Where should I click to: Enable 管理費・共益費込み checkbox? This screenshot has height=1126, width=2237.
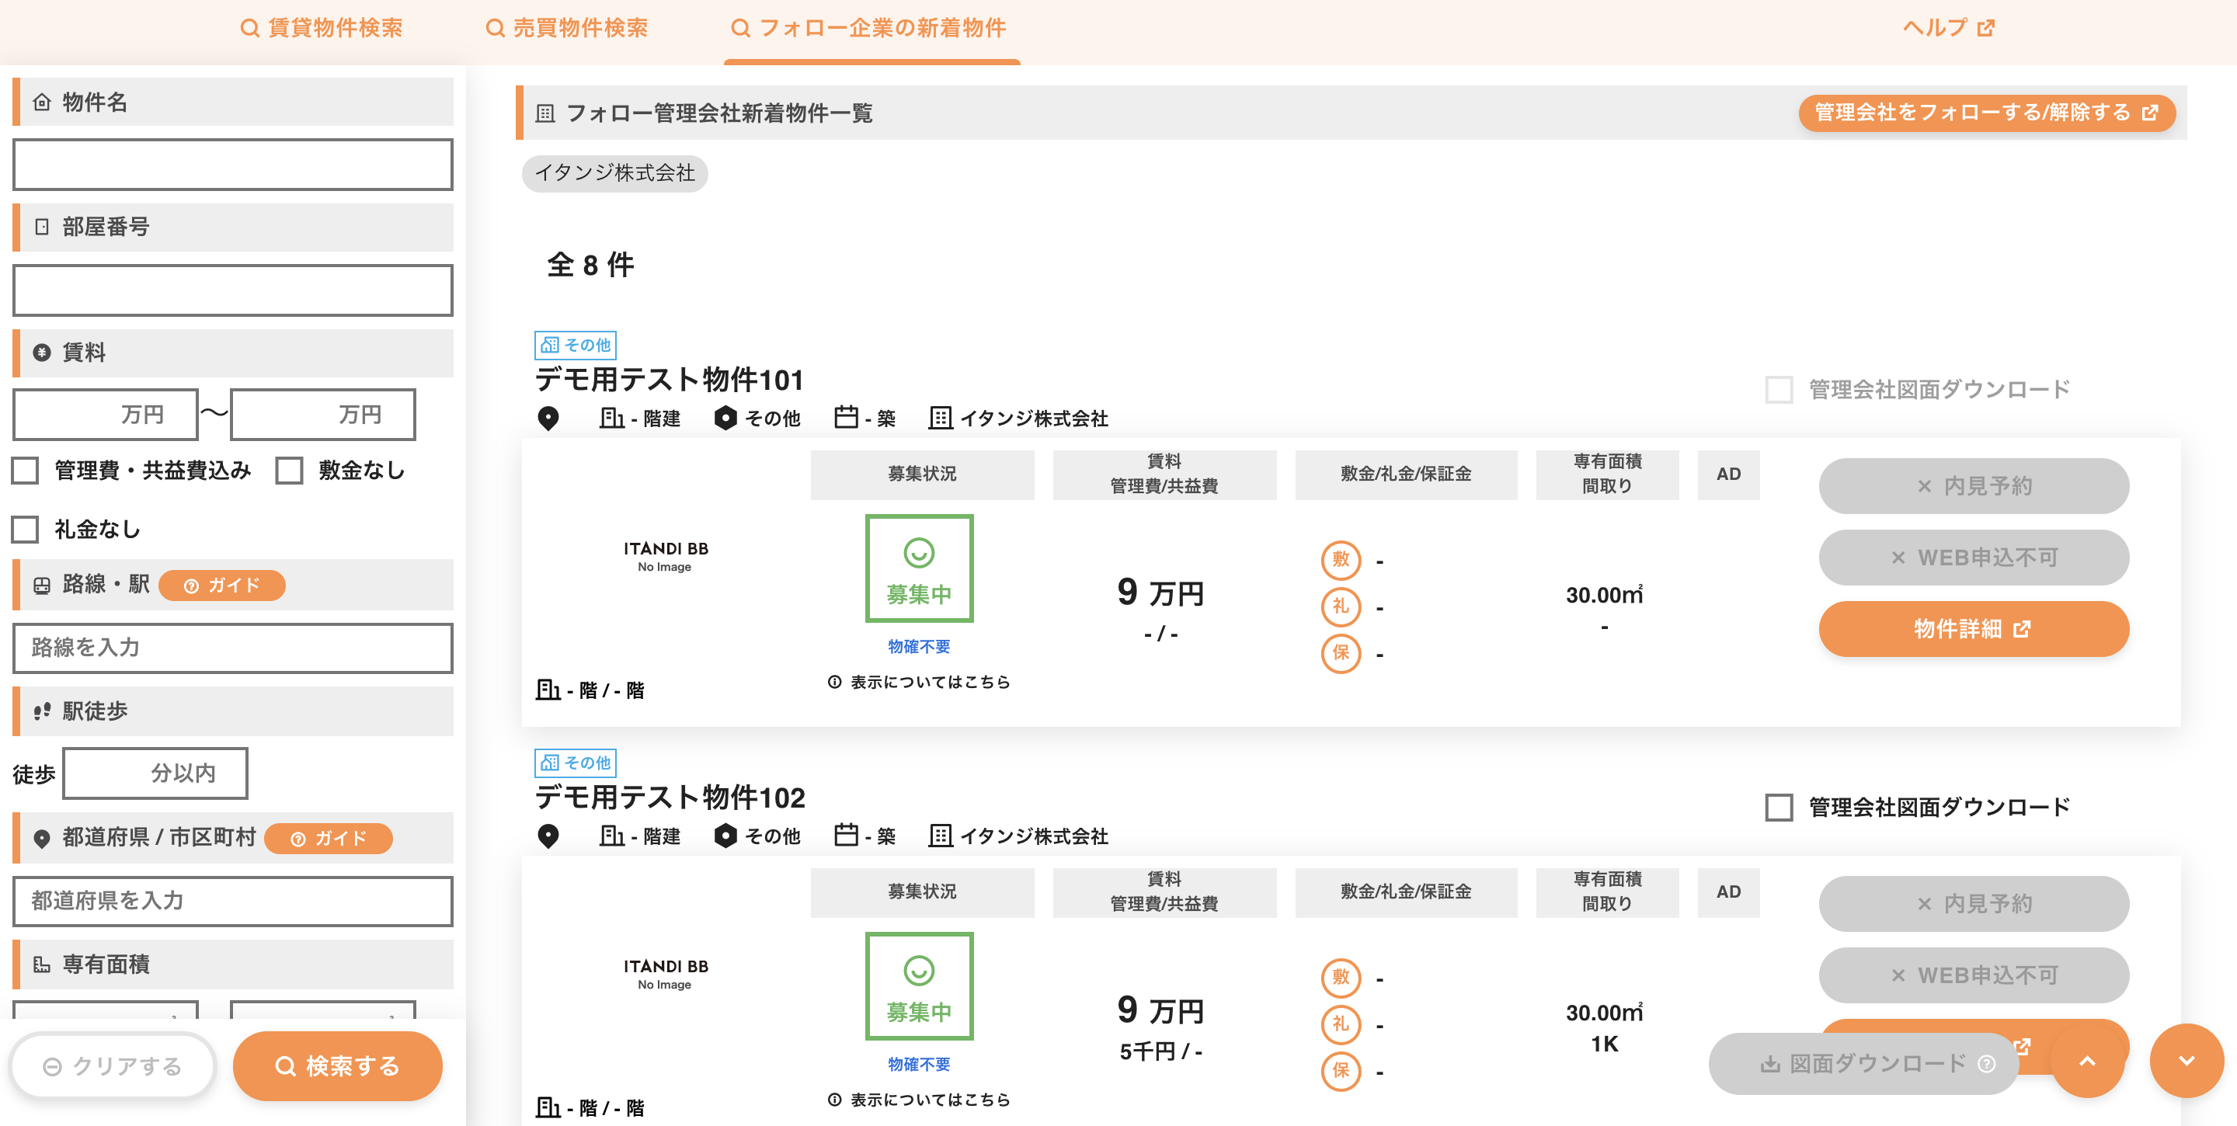coord(25,471)
